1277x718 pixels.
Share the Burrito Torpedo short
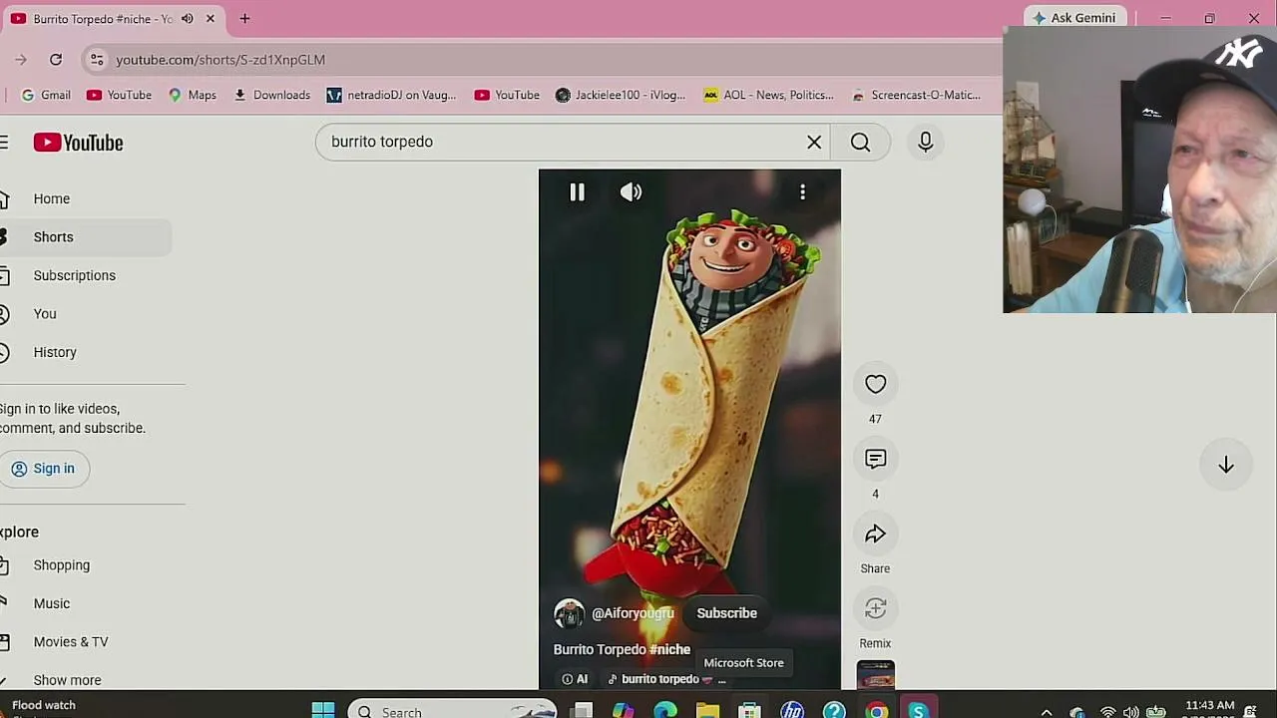(875, 535)
